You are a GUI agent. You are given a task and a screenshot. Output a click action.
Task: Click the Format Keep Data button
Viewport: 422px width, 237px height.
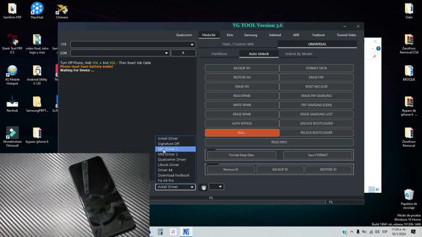241,155
